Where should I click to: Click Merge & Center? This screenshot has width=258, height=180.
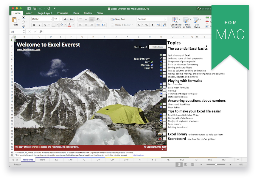click(121, 25)
